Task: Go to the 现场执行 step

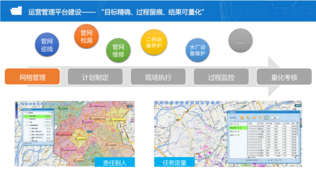Action: click(x=158, y=77)
